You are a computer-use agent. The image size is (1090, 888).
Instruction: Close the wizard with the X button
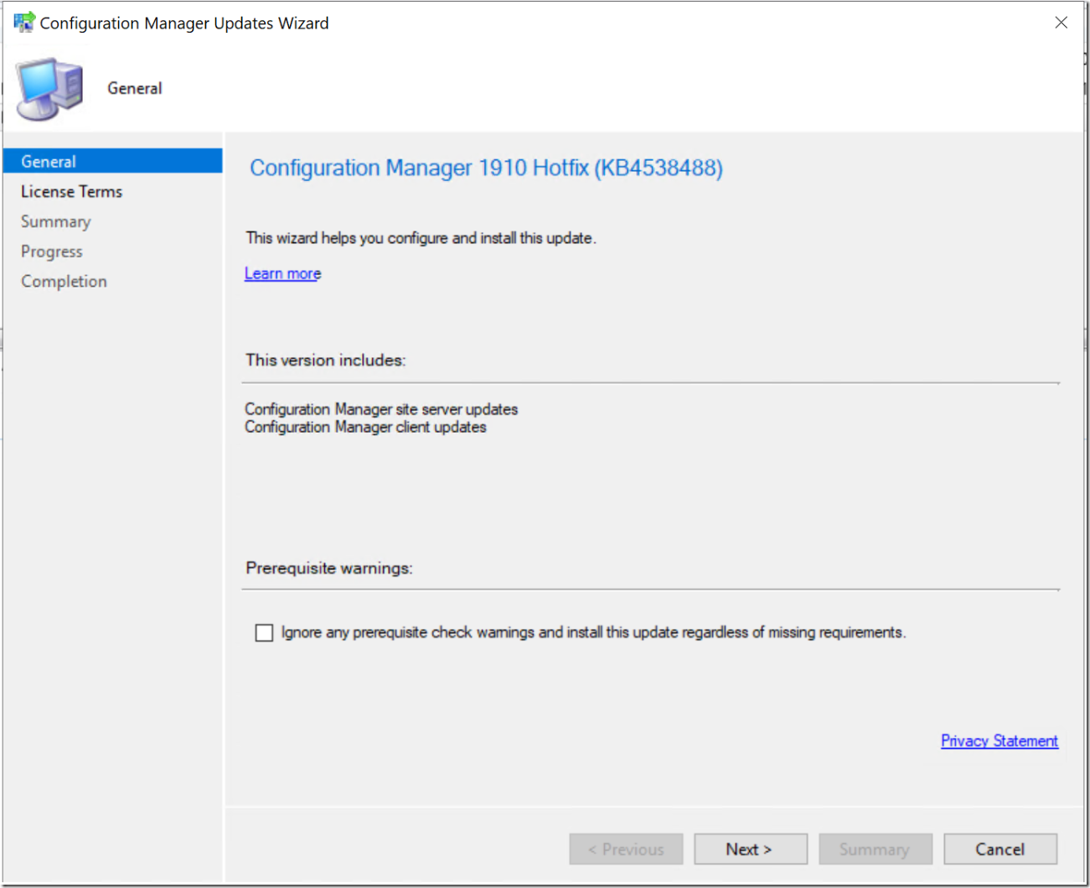(1061, 22)
